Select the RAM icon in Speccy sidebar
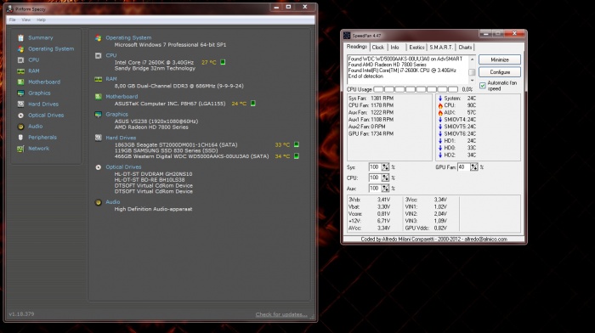595x333 pixels. pyautogui.click(x=20, y=71)
